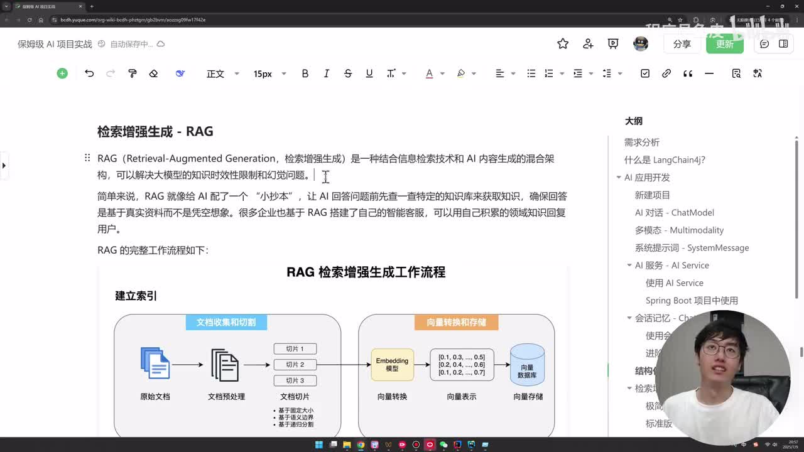The height and width of the screenshot is (452, 804).
Task: Insert a horizontal divider line
Action: [709, 73]
